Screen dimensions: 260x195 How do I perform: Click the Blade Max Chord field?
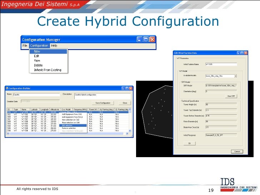(x=221, y=127)
